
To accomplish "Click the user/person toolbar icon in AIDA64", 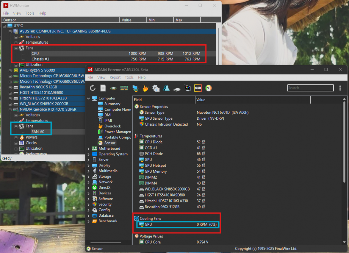I will tap(166, 88).
